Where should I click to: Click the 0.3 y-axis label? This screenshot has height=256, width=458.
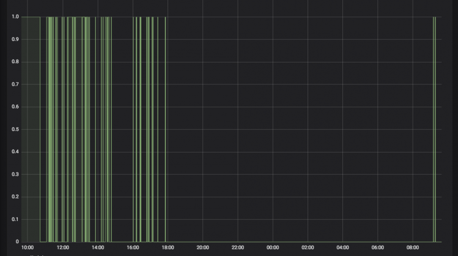point(15,174)
